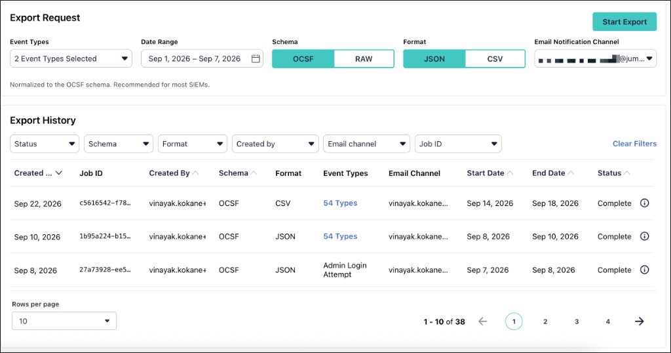This screenshot has height=353, width=671.
Task: Open the Job ID filter dropdown
Action: click(458, 144)
